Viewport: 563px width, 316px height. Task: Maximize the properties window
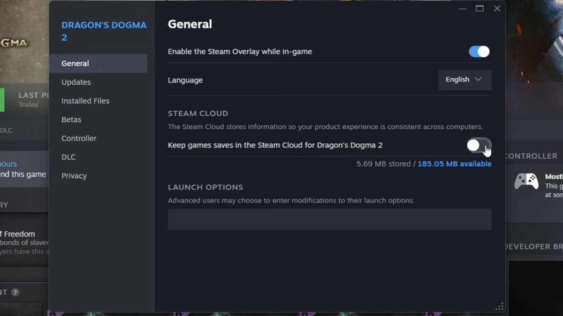(479, 9)
